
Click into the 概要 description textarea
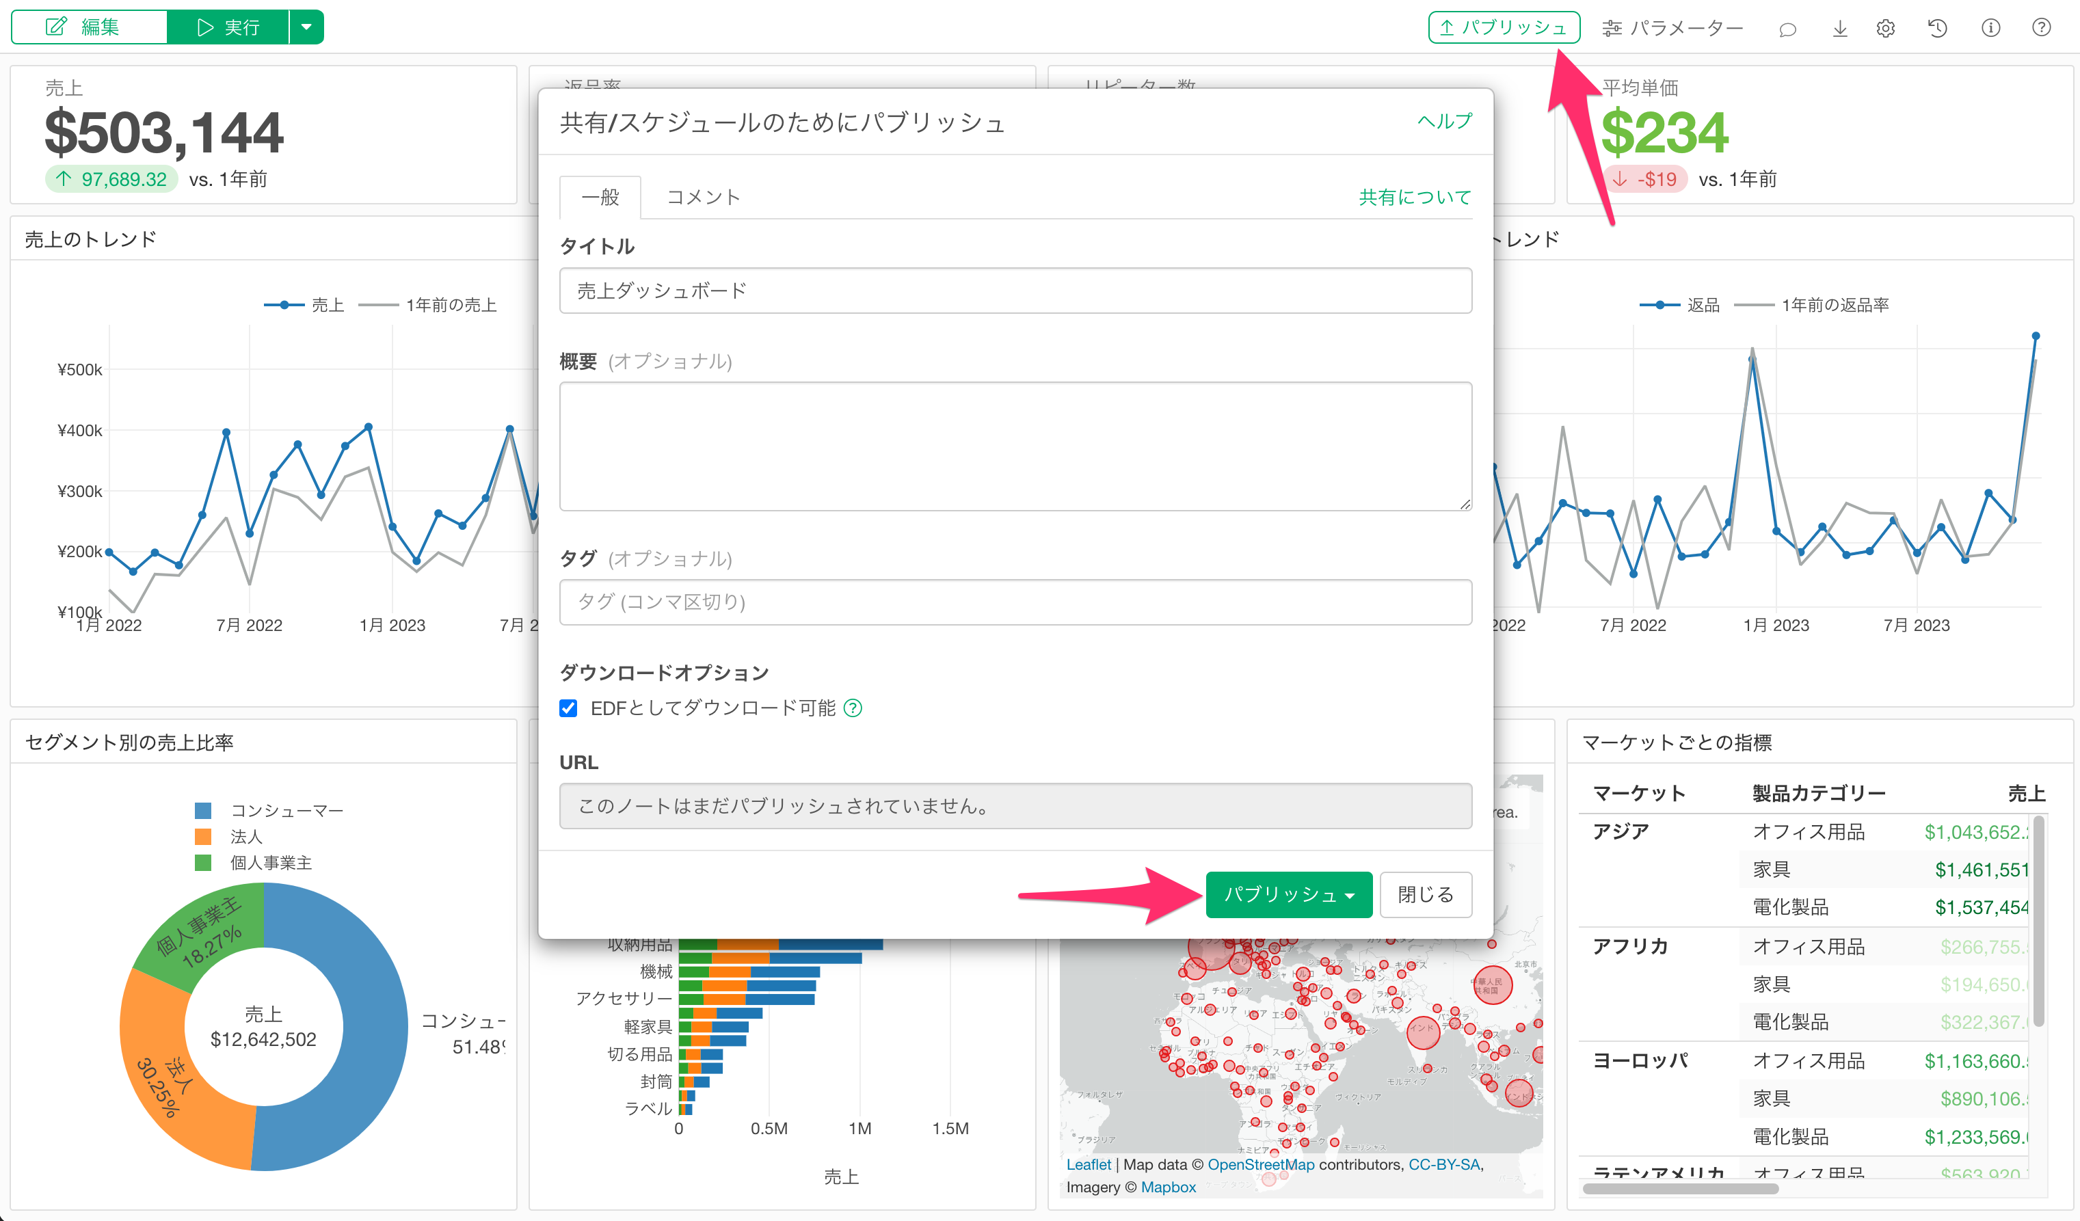pyautogui.click(x=1015, y=446)
